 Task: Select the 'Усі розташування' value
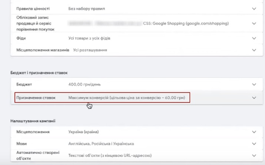pyautogui.click(x=90, y=50)
